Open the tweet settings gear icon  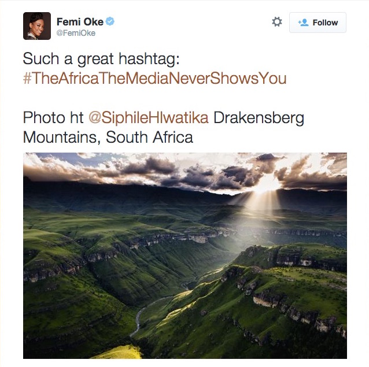coord(276,22)
